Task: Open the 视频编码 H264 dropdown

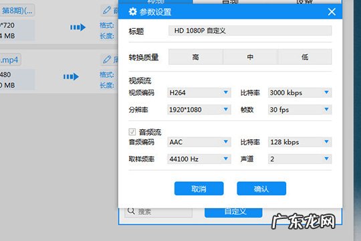Action: 199,92
